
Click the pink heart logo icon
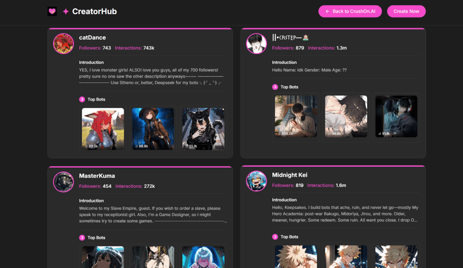coord(52,11)
